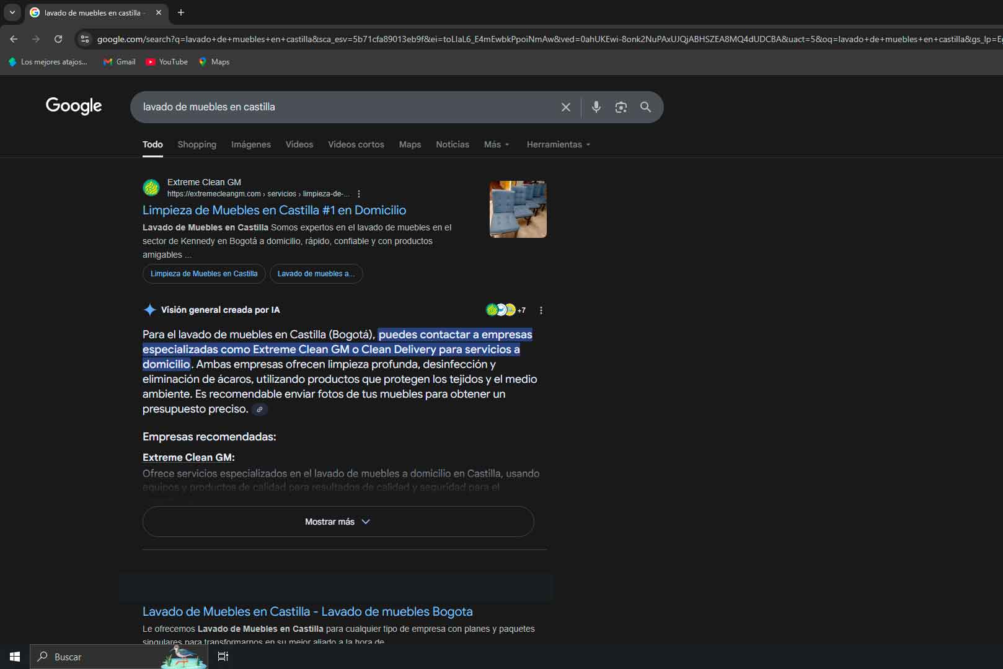Reload the current page
This screenshot has height=669, width=1003.
(58, 39)
